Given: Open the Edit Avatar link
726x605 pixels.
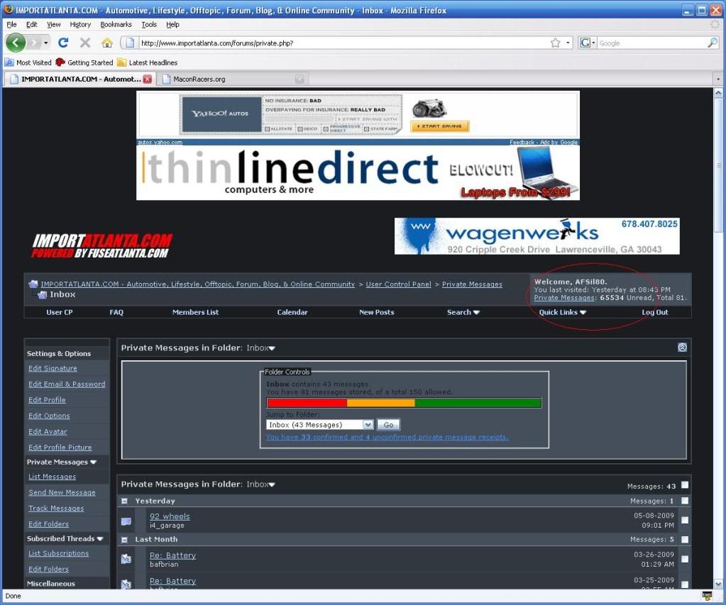Looking at the screenshot, I should (x=48, y=431).
